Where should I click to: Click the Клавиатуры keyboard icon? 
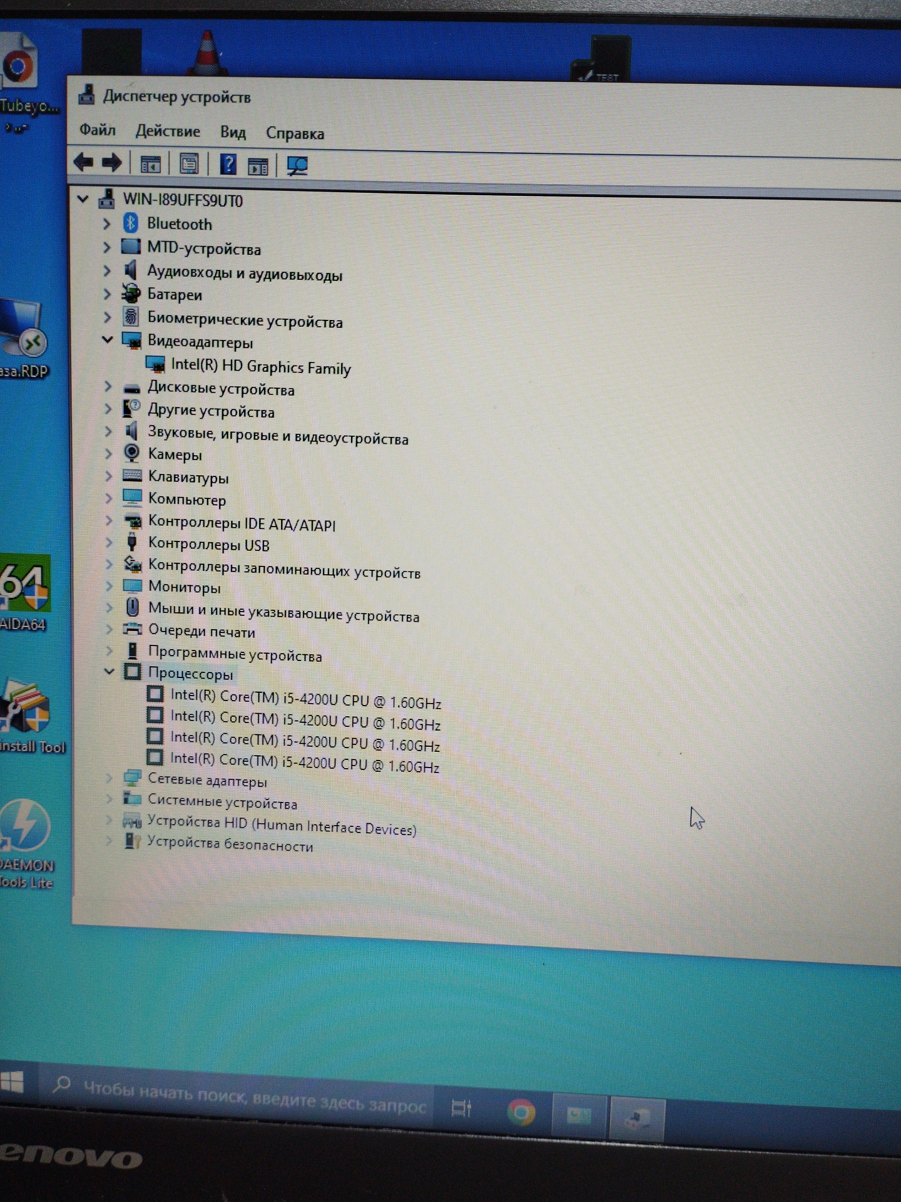pyautogui.click(x=132, y=476)
